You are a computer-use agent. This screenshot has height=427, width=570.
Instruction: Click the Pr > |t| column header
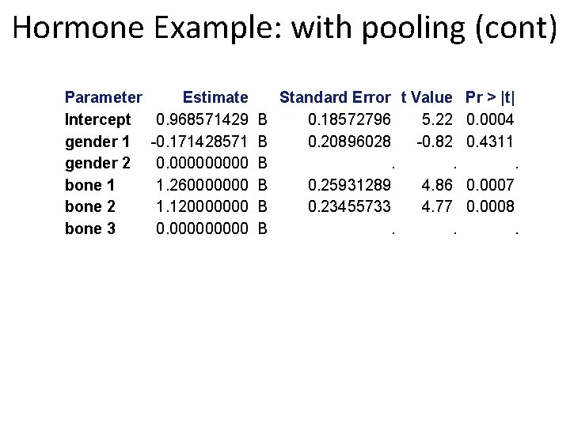[490, 97]
